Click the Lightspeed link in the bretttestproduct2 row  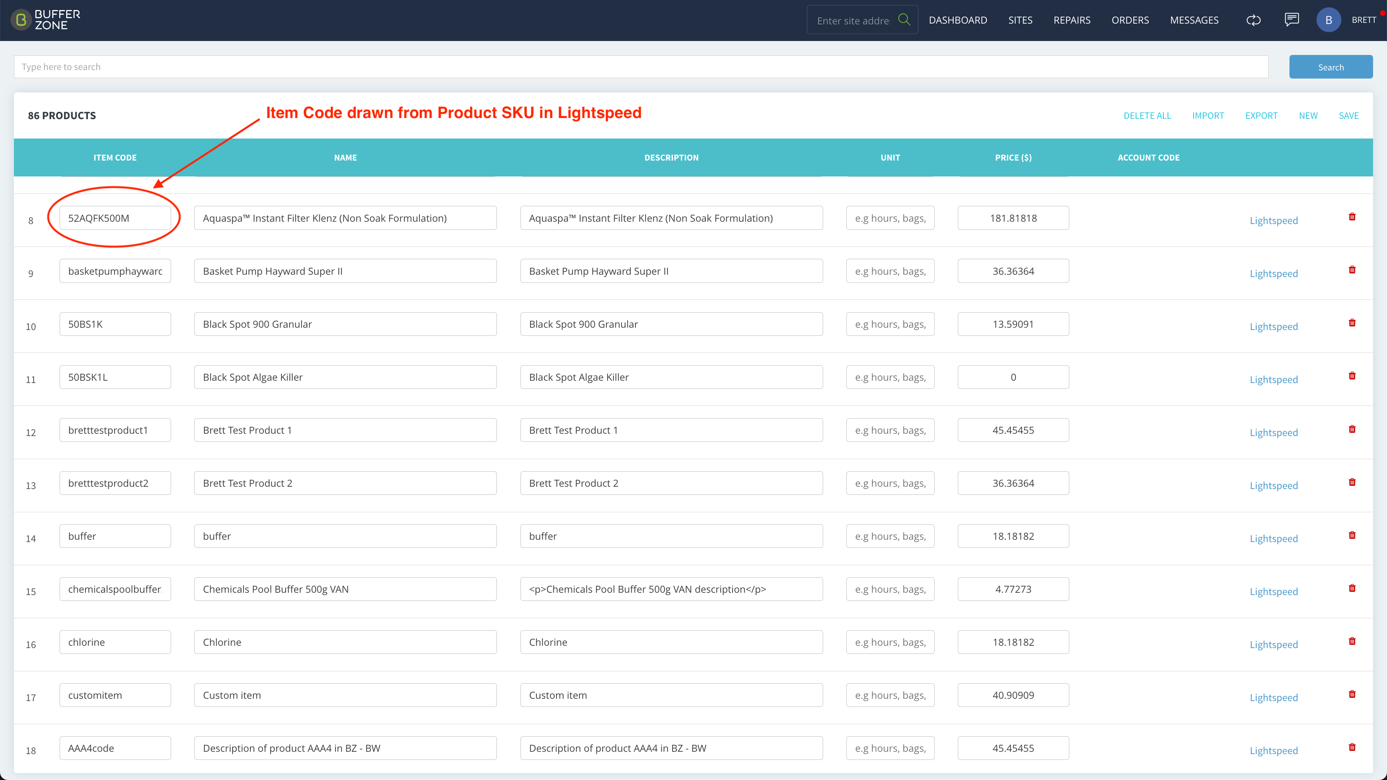1273,486
